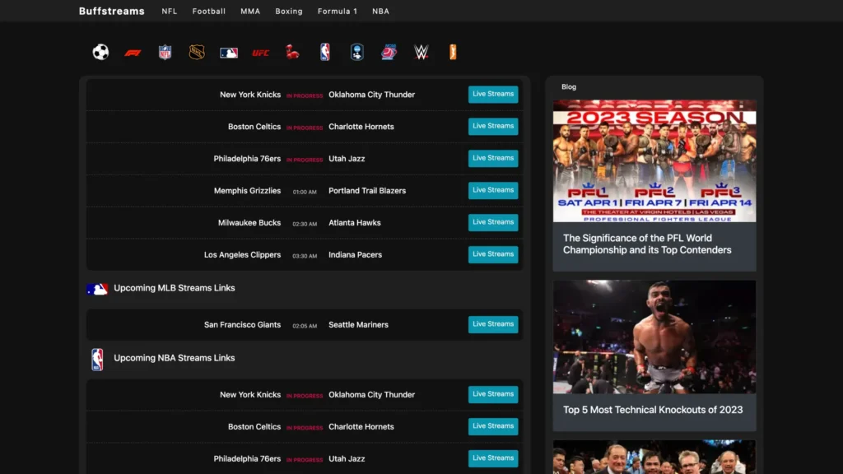Select the red boxing gloves icon
This screenshot has height=474, width=843.
pos(292,52)
